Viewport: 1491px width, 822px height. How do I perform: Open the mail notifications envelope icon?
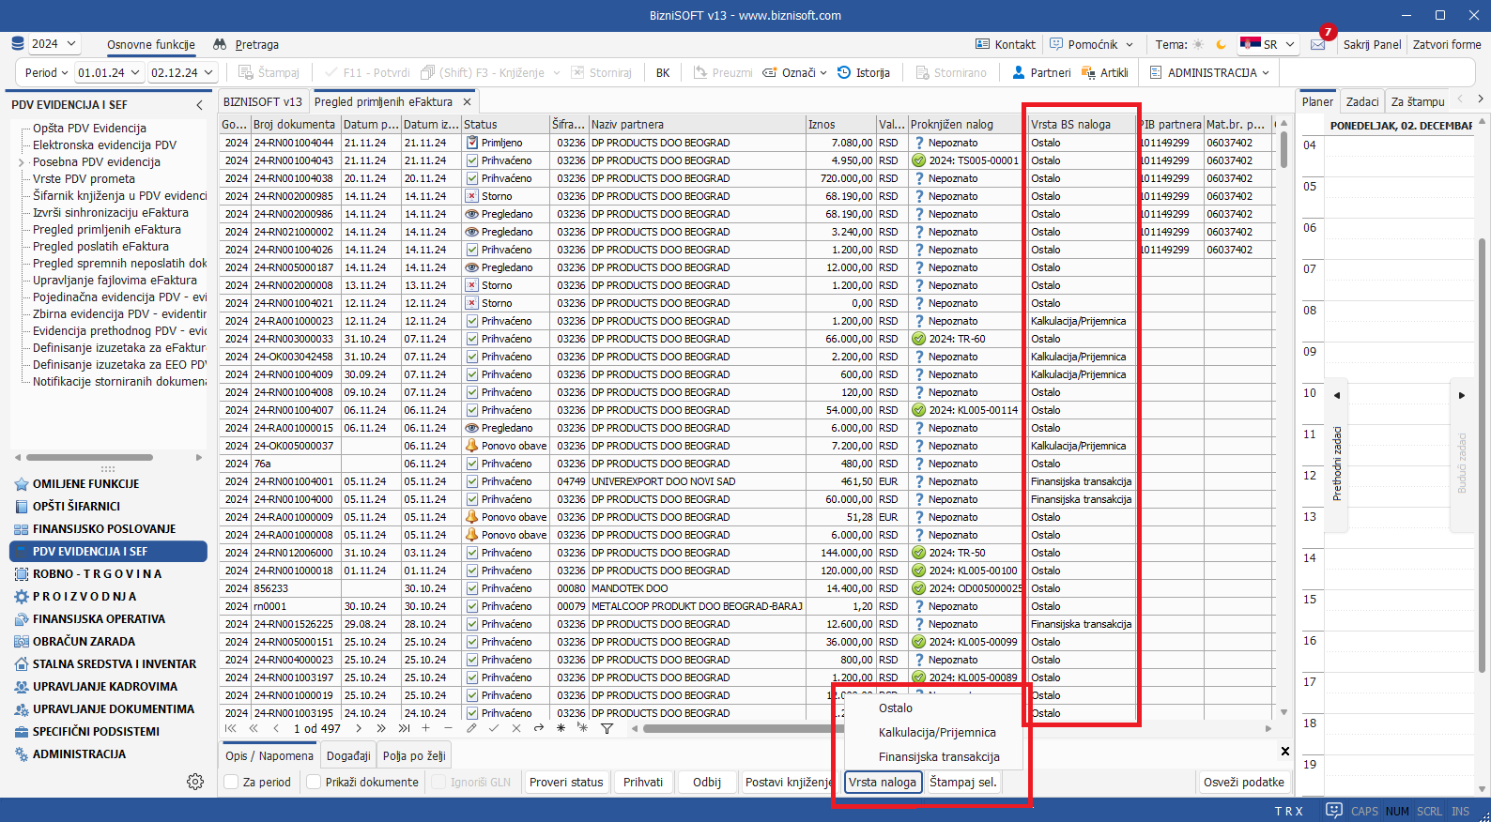[1318, 44]
